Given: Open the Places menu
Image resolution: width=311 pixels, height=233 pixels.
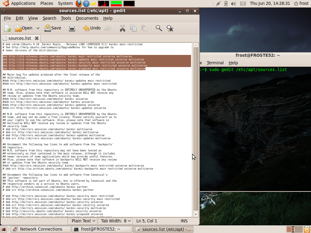Looking at the screenshot, I should click(46, 3).
